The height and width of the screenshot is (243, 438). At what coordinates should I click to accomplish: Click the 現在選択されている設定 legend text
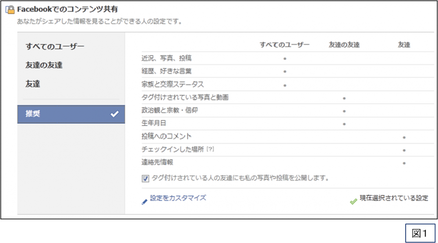pos(394,198)
